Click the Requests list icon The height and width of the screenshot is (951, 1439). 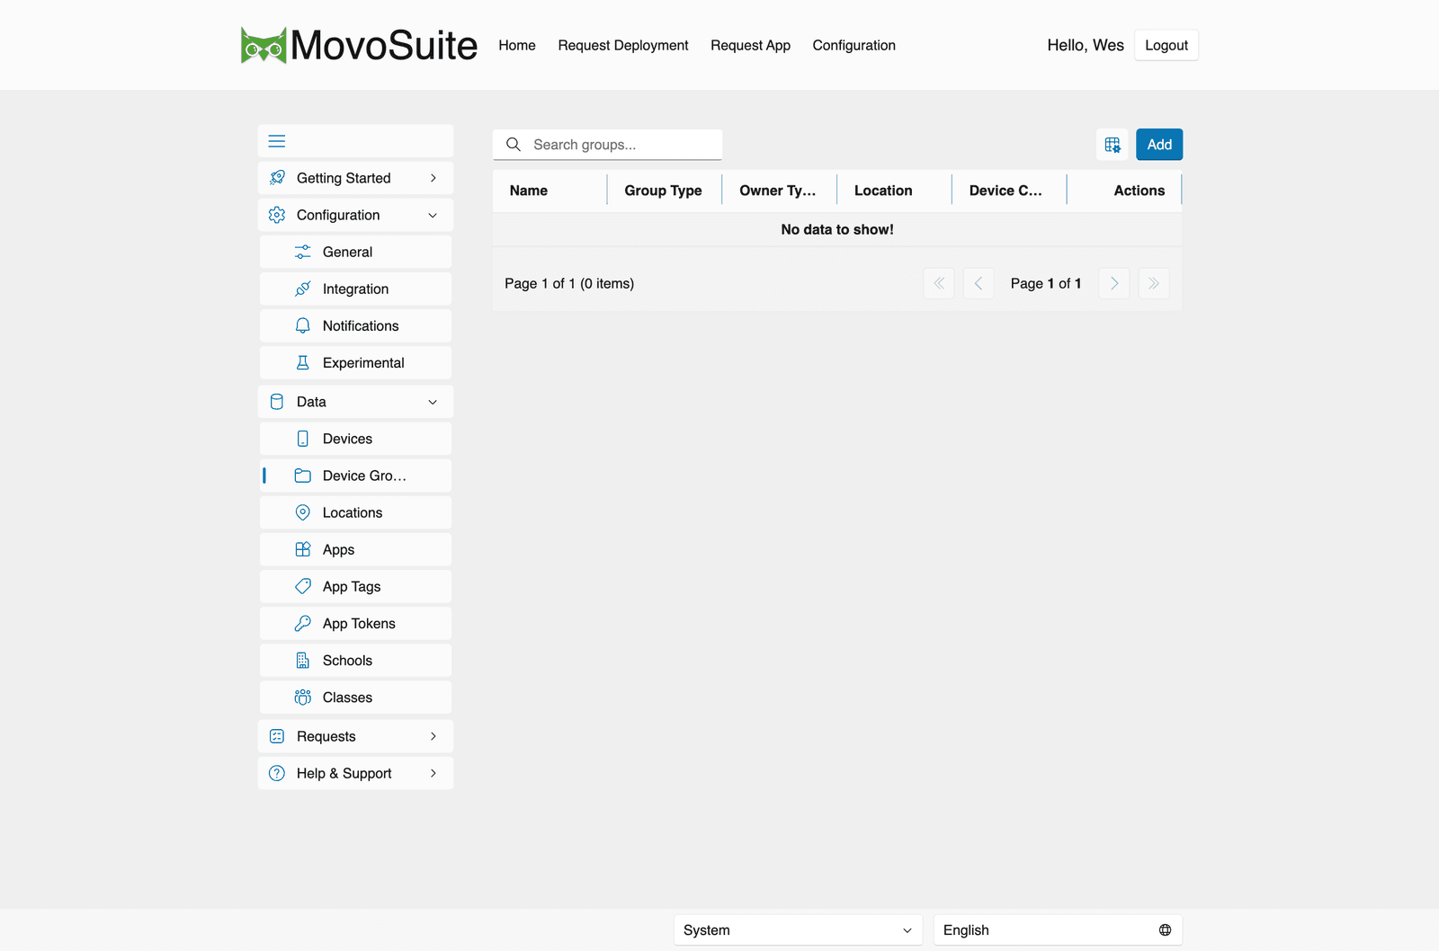click(x=277, y=736)
